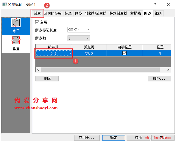Open the 断点标记长度 dropdown

click(x=79, y=30)
